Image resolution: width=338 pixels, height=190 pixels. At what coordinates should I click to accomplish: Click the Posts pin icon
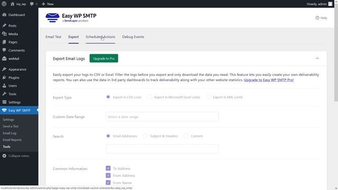(x=4, y=26)
